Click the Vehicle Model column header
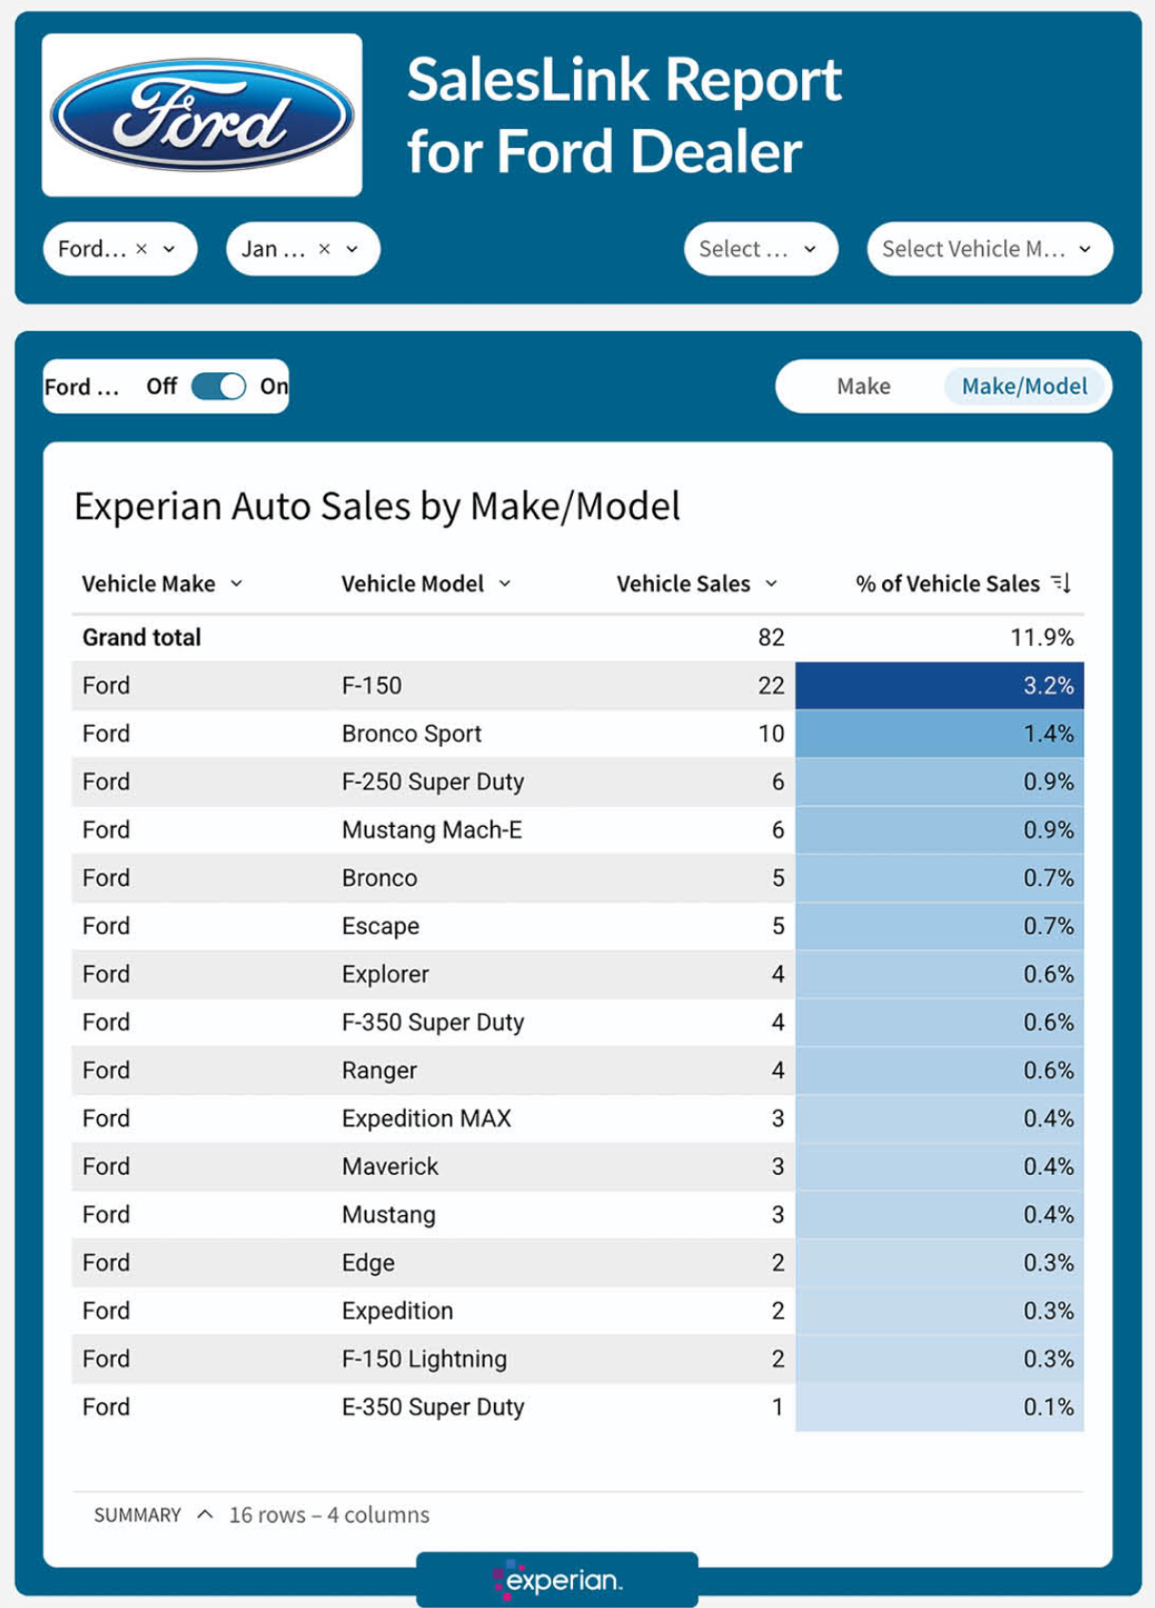Viewport: 1155px width, 1608px height. click(x=412, y=584)
